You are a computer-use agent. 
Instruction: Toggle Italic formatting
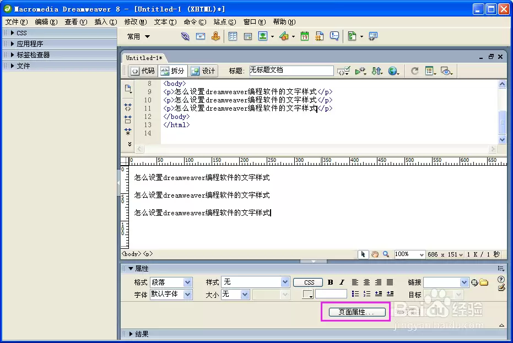[342, 282]
